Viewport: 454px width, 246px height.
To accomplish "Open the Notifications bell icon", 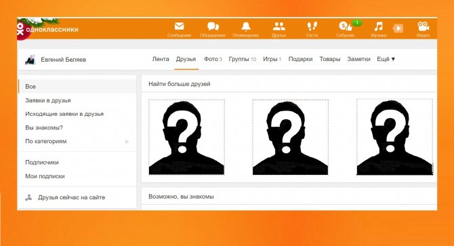I will 246,26.
